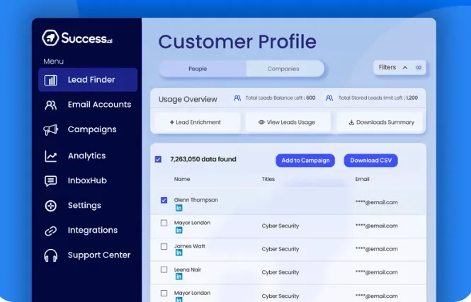Click plus icon in Lead Enrichment
The height and width of the screenshot is (302, 471).
click(x=172, y=122)
